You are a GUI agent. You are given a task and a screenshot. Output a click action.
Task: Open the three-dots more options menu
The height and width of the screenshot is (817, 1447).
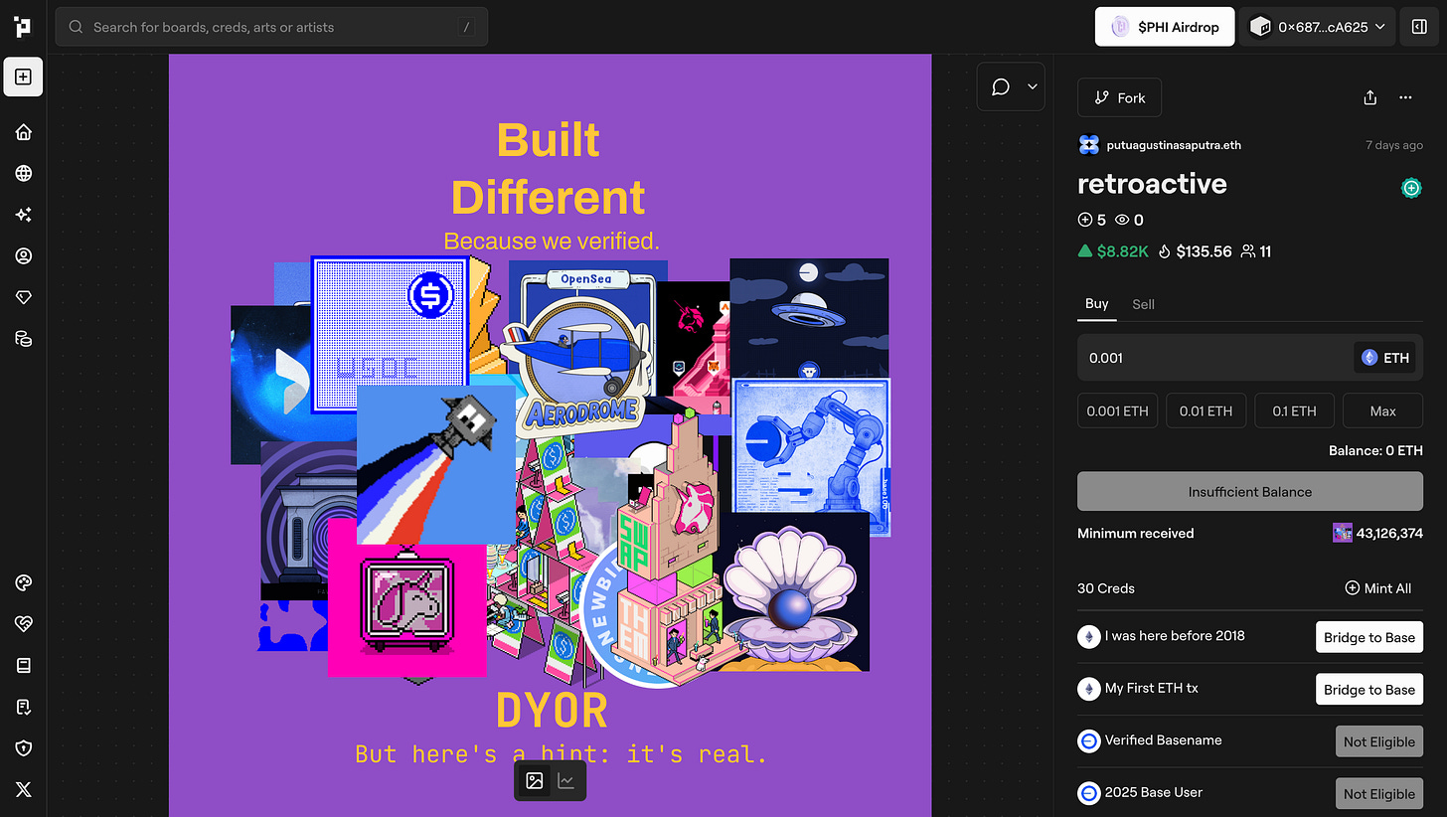(1405, 97)
